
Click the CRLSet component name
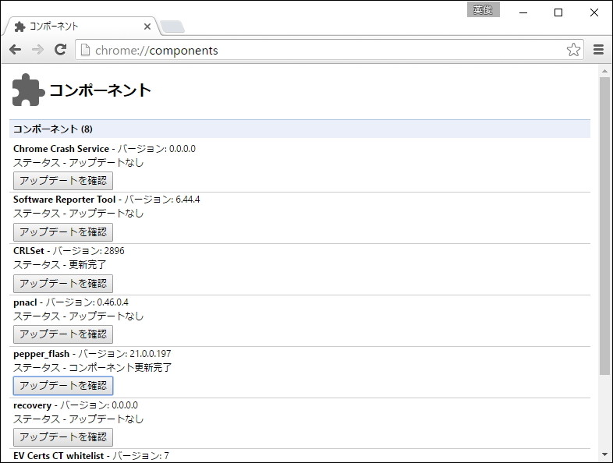(29, 251)
